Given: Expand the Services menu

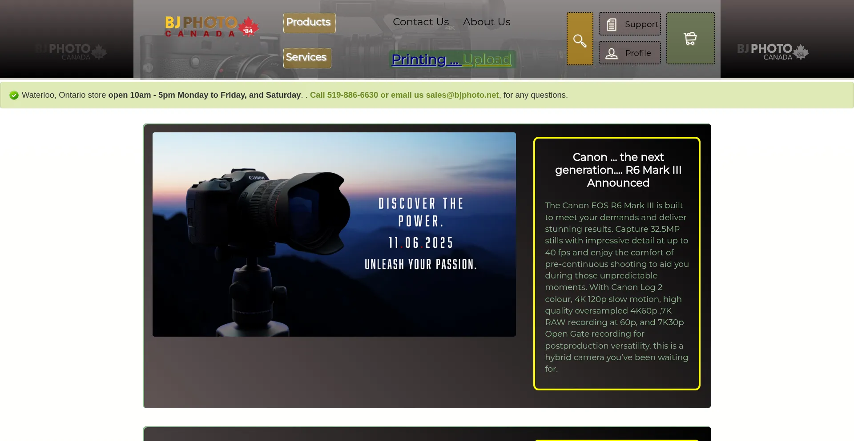Looking at the screenshot, I should click(306, 58).
